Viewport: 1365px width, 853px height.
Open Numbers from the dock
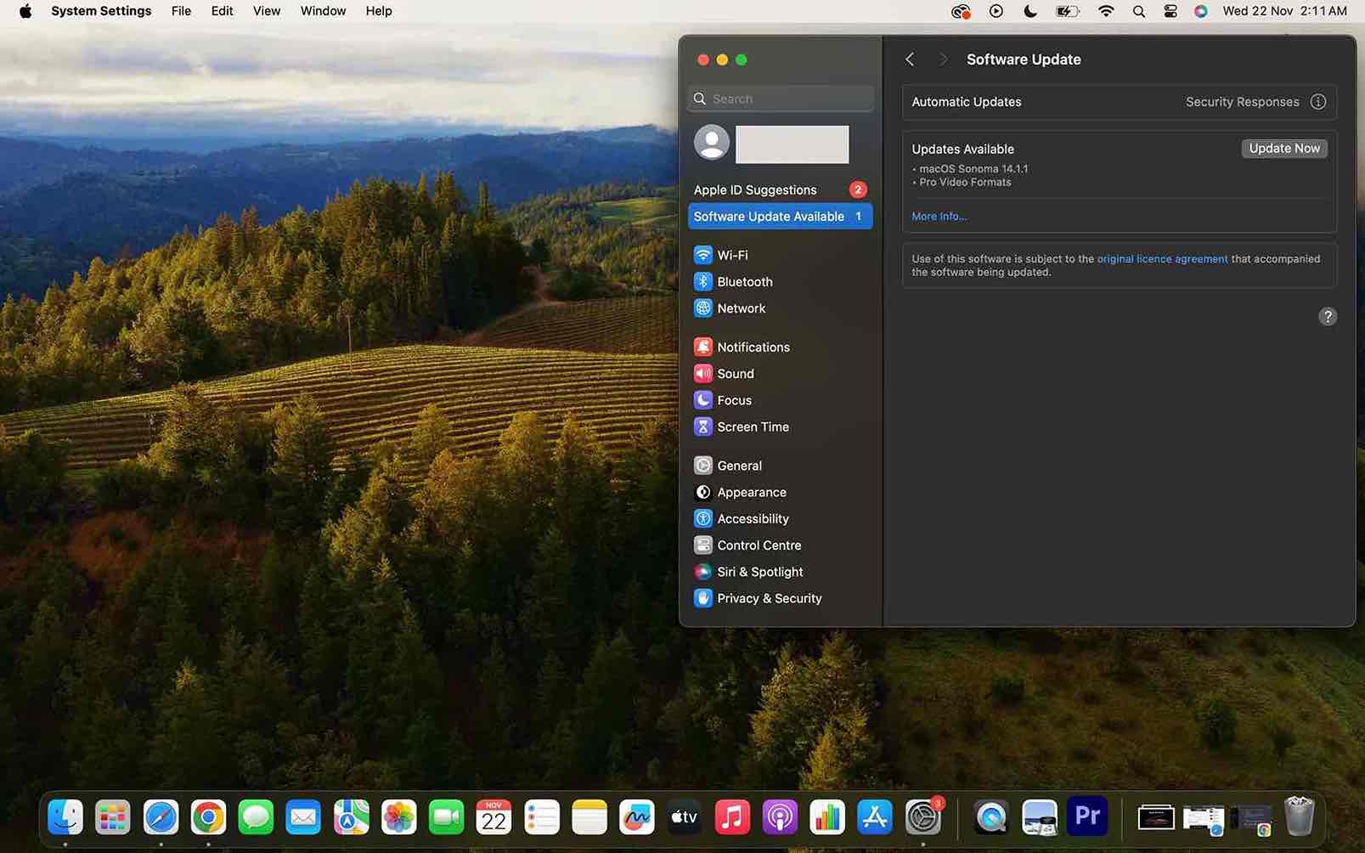[826, 818]
